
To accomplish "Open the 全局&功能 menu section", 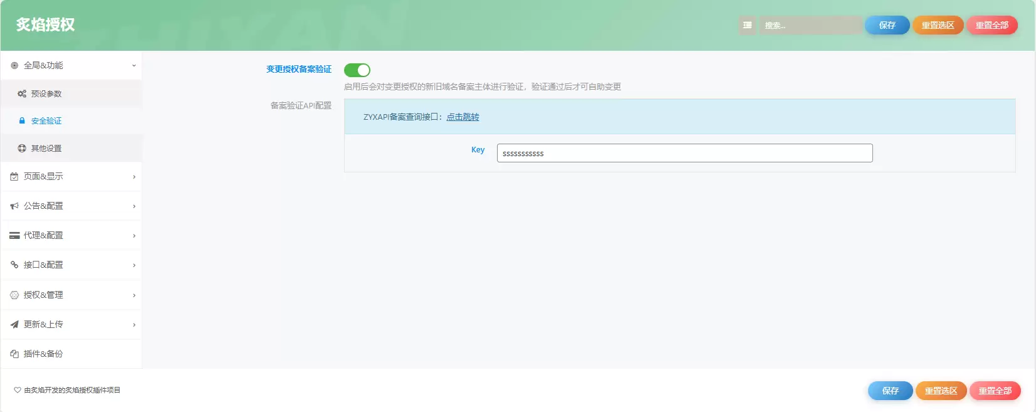I will click(x=71, y=65).
